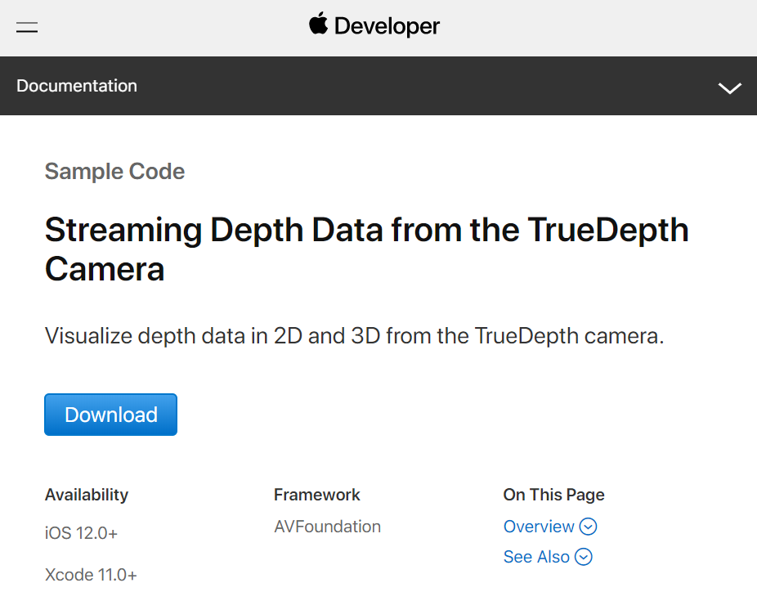757x592 pixels.
Task: Click the On This Page heading
Action: click(553, 495)
